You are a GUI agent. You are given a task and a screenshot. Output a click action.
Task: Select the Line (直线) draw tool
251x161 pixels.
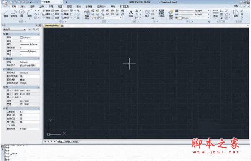(x=6, y=13)
